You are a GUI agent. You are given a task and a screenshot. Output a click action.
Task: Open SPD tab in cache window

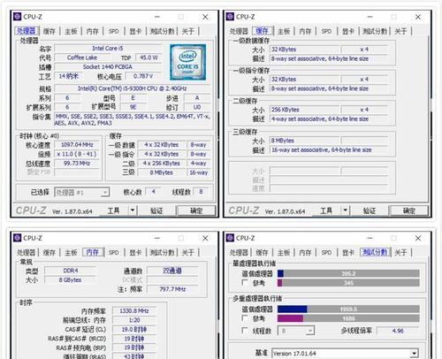coord(326,31)
